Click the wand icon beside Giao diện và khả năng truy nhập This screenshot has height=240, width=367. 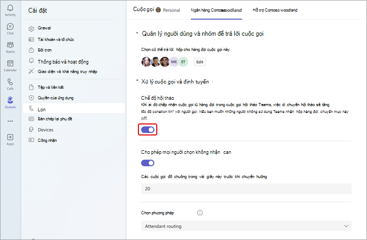[31, 71]
